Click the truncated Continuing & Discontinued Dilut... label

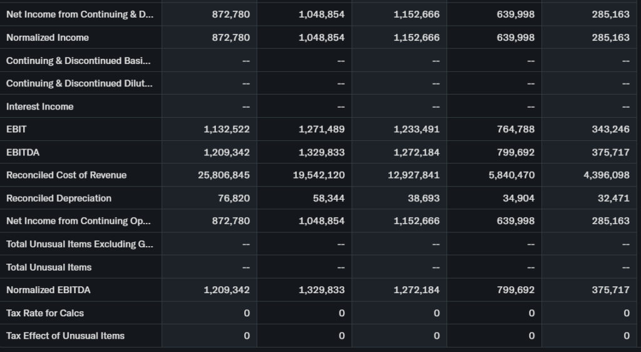click(78, 83)
